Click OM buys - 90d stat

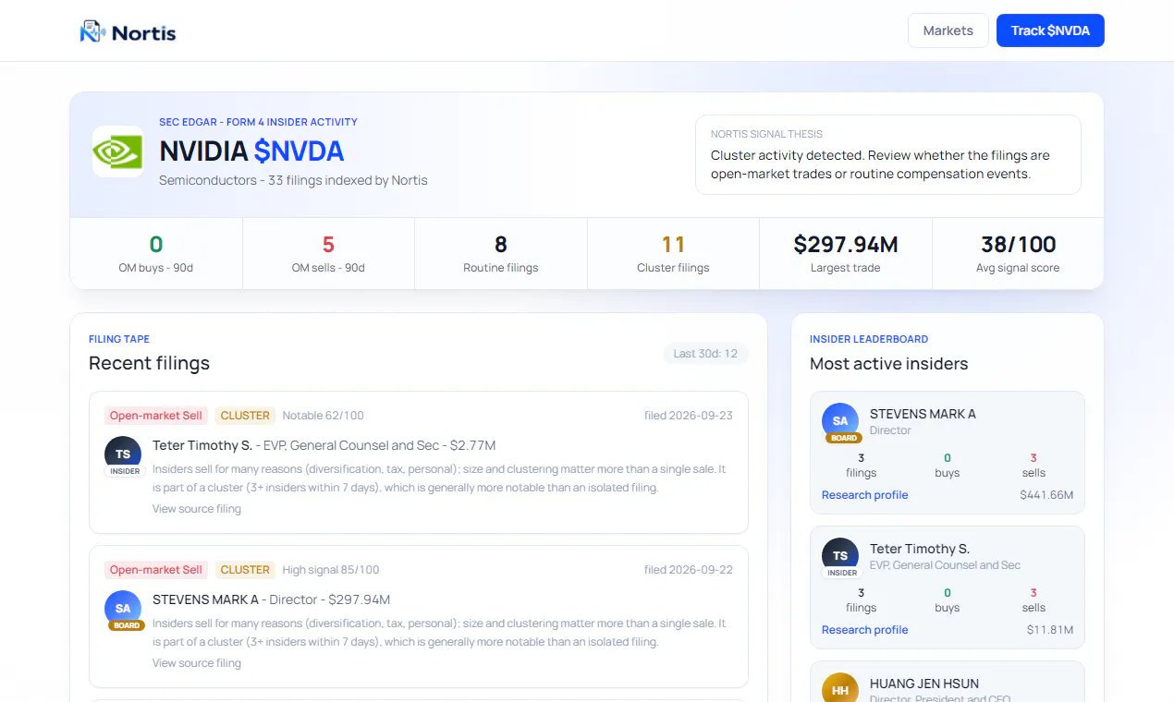click(156, 254)
